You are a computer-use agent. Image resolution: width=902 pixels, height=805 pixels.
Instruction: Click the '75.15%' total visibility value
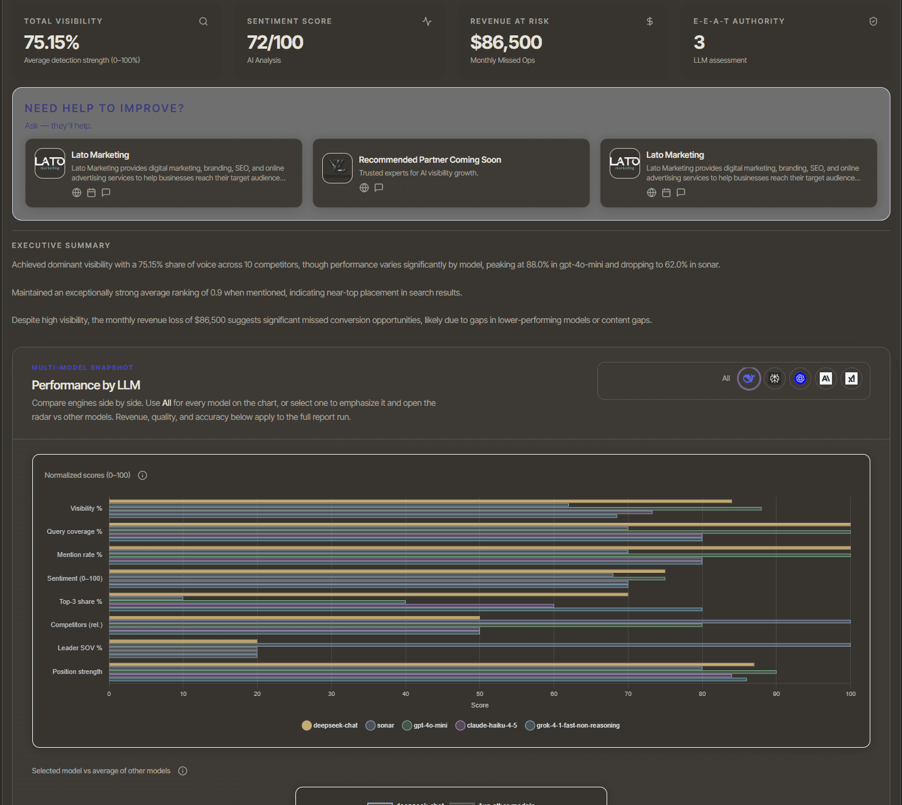(52, 43)
